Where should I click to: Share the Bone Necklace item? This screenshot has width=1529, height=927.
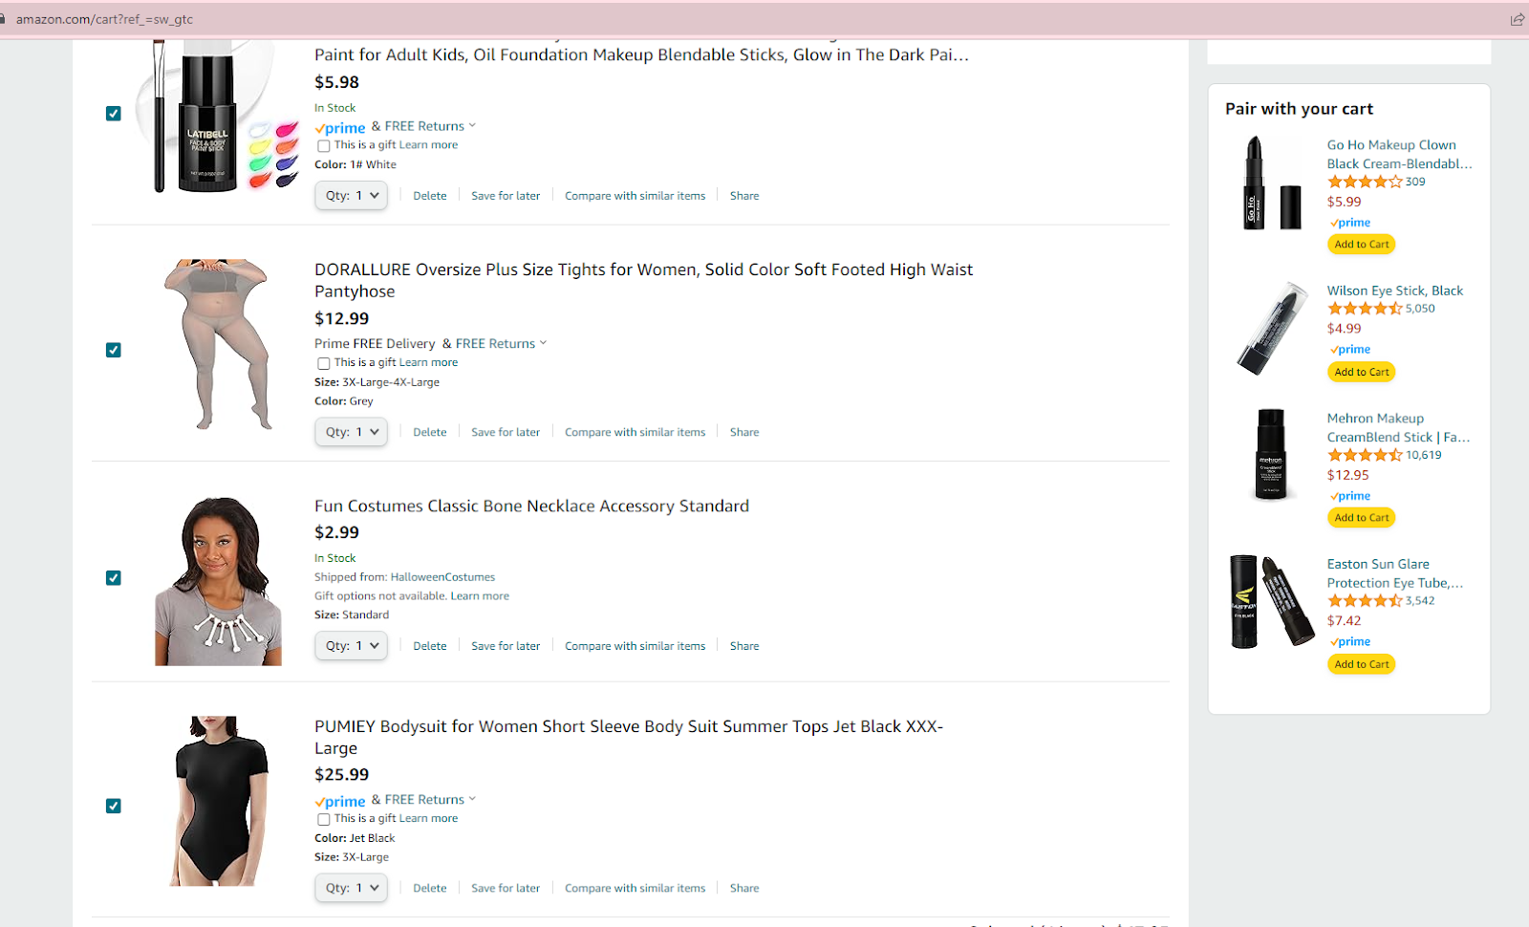744,646
